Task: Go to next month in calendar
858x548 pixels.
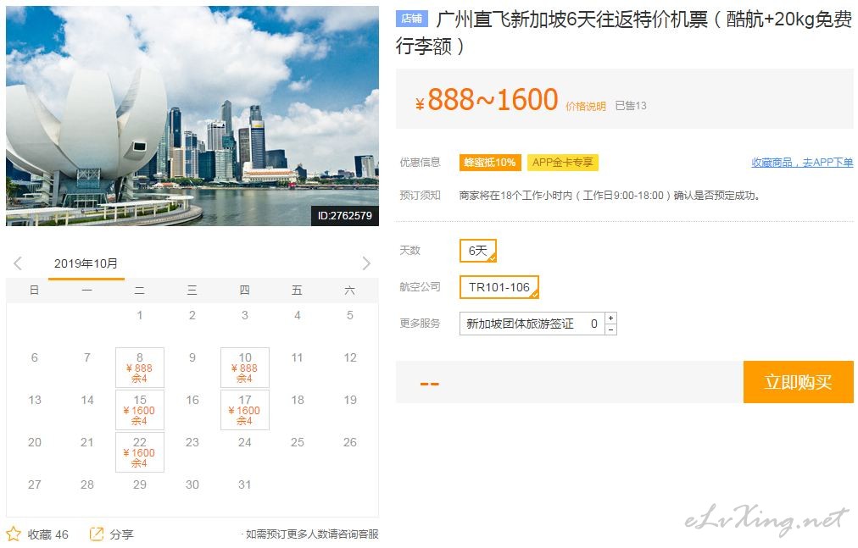Action: (x=366, y=263)
